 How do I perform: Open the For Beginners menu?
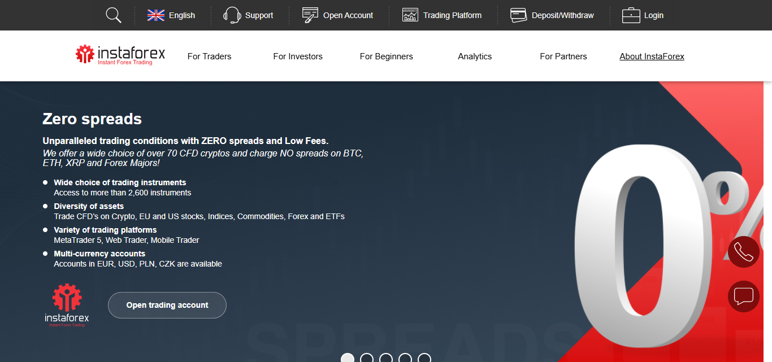[x=387, y=56]
